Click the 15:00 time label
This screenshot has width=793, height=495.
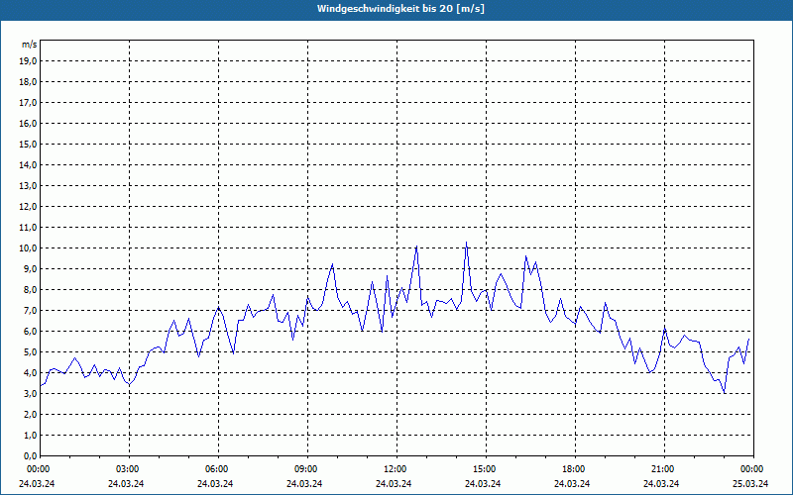tap(486, 469)
